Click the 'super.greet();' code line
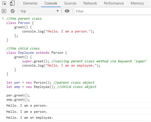This screenshot has height=122, width=151. tap(36, 61)
